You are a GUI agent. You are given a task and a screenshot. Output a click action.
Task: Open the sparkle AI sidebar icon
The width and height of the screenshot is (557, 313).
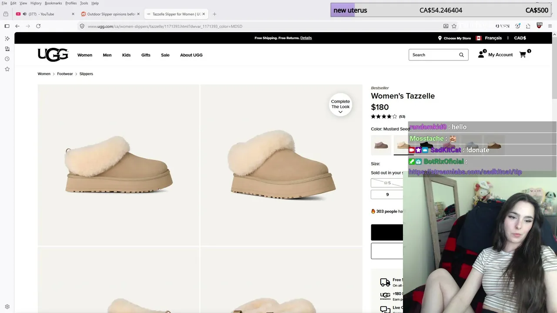tap(7, 39)
